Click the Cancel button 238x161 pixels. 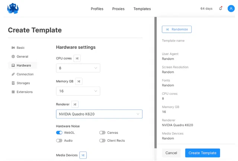[x=171, y=153]
